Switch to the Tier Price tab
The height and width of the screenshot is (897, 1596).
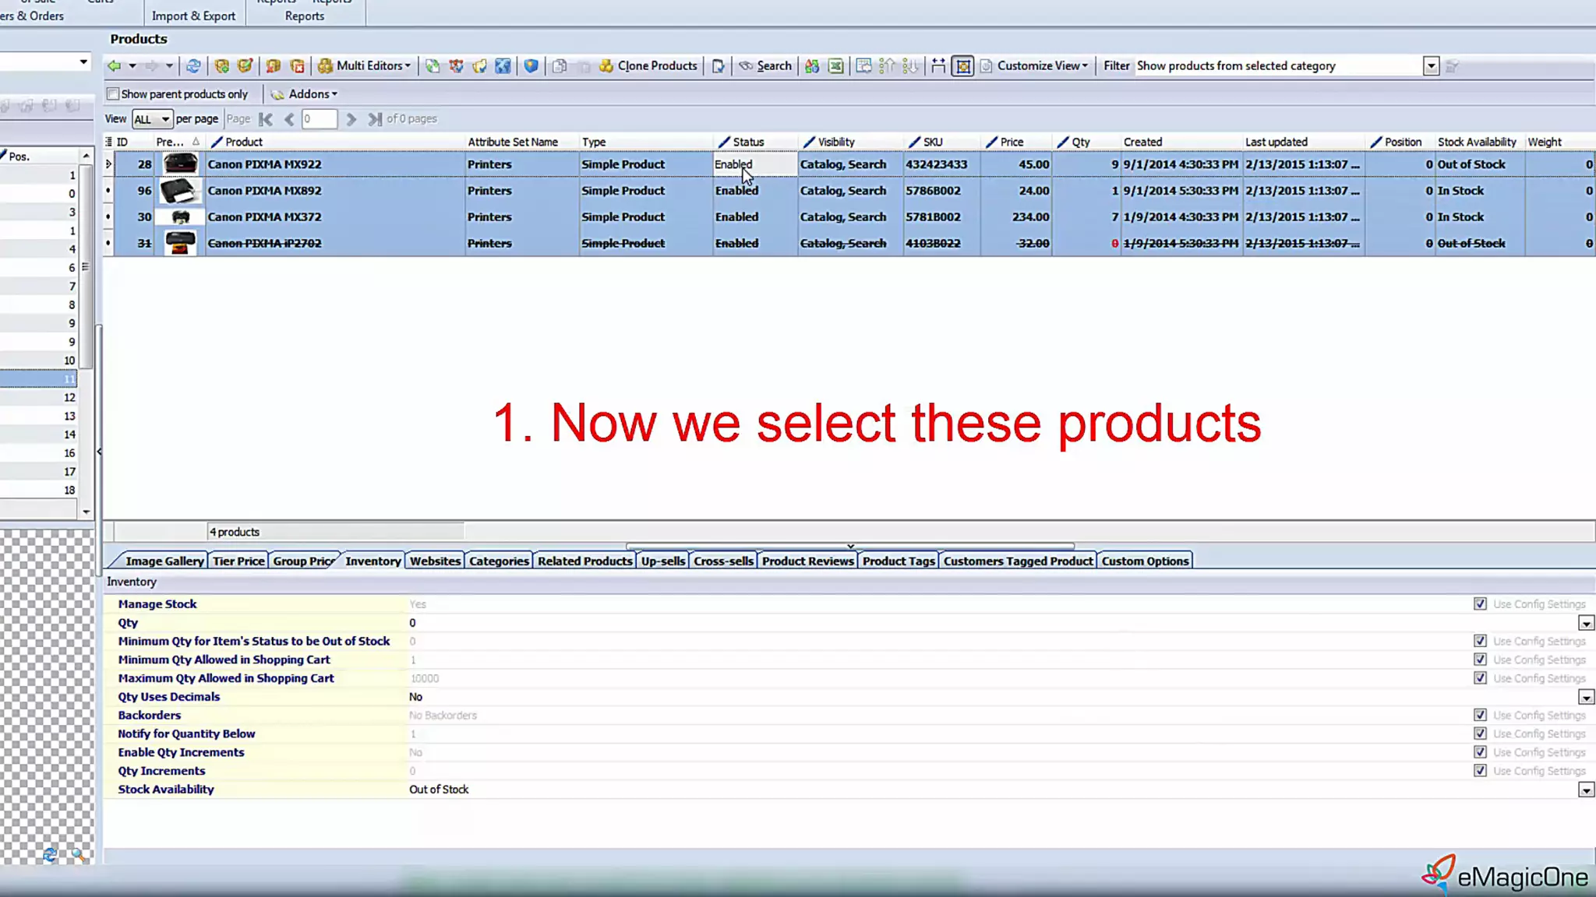[238, 561]
